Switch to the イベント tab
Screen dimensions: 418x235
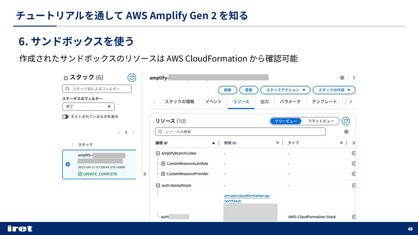213,102
